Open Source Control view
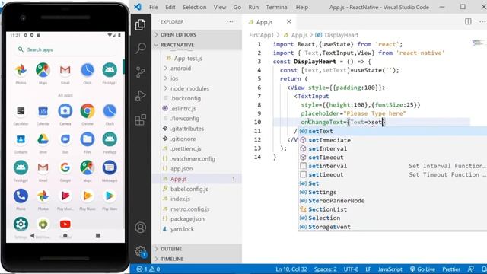 click(140, 72)
